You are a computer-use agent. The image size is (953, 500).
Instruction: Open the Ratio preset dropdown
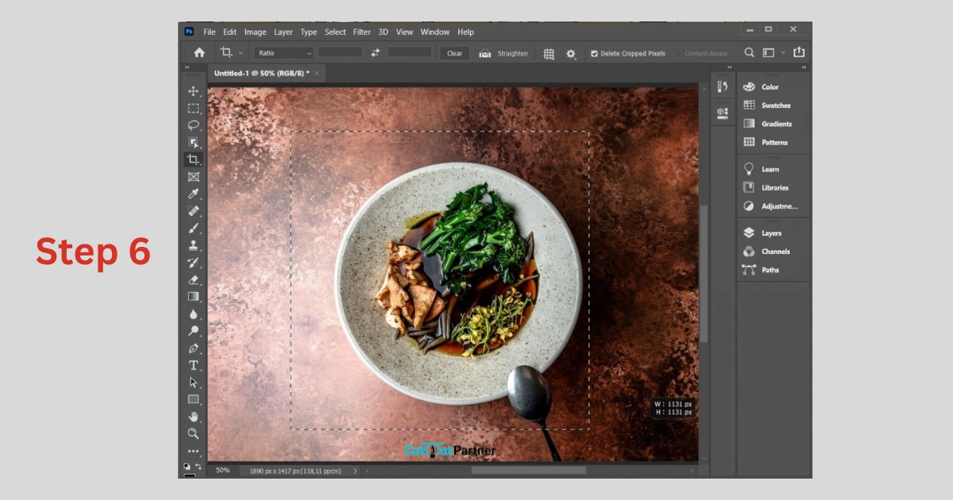(284, 53)
